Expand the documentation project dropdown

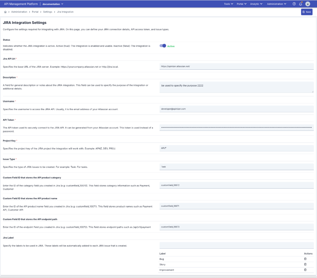53,4
